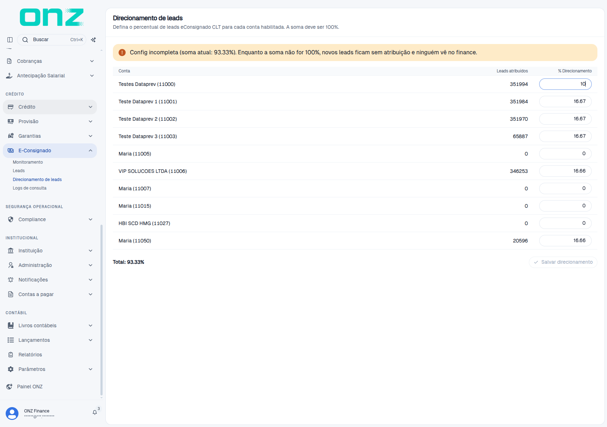Edit percentage field for HBI SCD HMG

click(x=565, y=223)
